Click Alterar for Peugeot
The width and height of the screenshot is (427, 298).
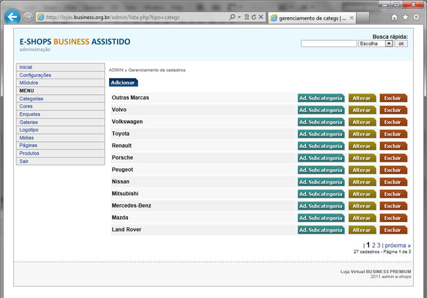[362, 170]
